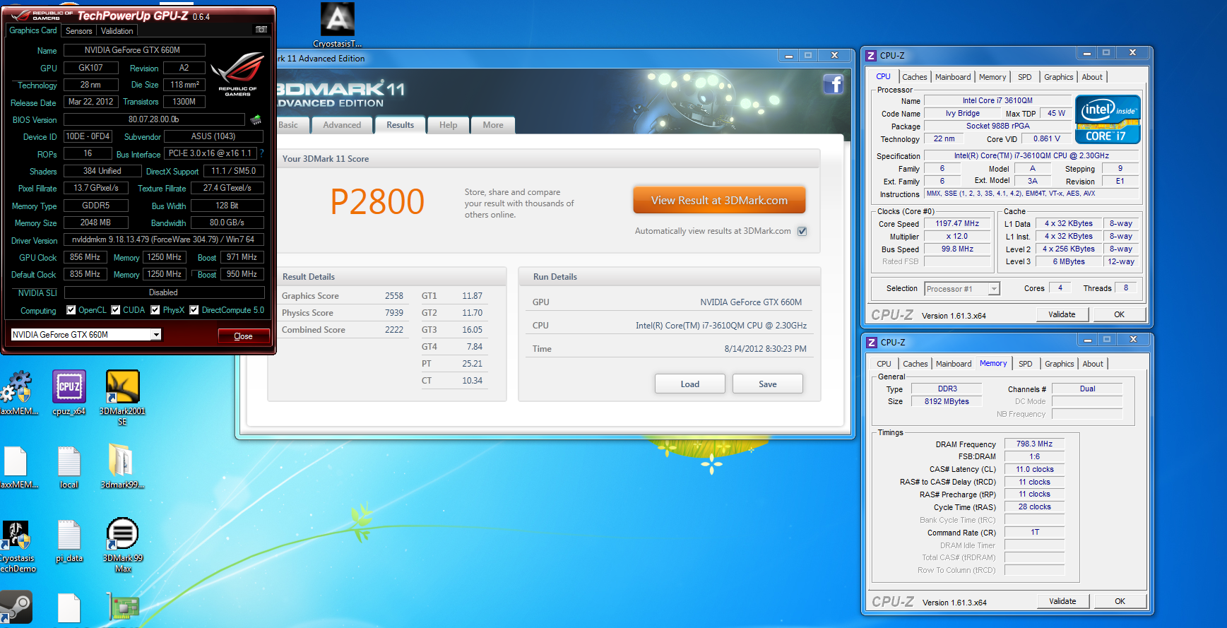Click the CAS# Latency value 11.0 clocks

[x=1034, y=469]
